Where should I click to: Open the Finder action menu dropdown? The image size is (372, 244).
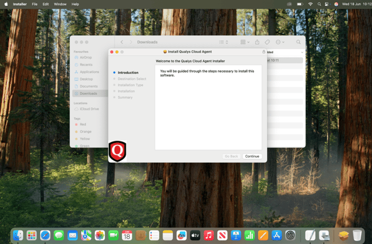pyautogui.click(x=280, y=42)
